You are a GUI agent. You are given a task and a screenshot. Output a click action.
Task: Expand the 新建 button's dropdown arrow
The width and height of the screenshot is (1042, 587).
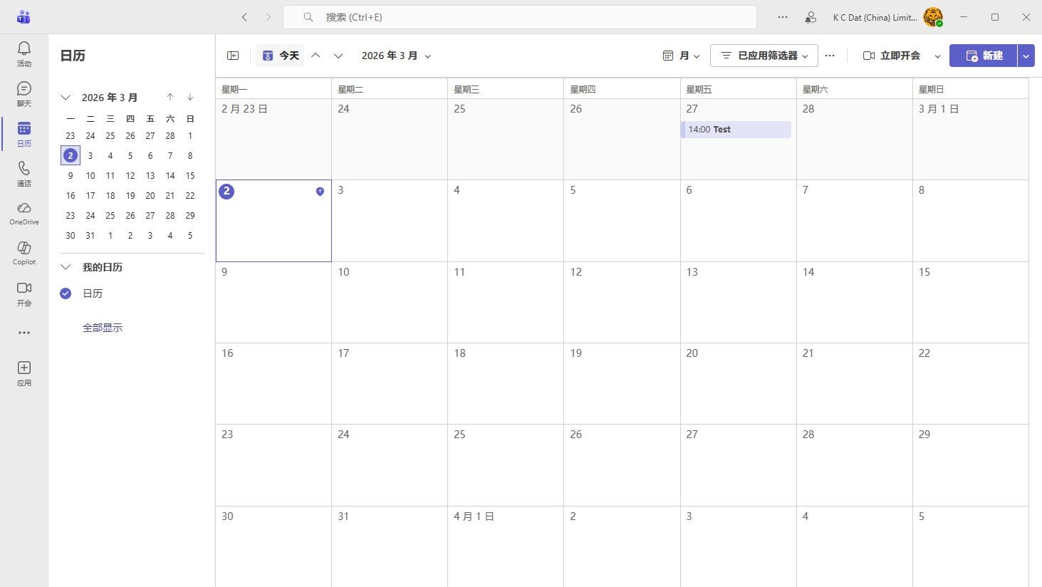1026,55
